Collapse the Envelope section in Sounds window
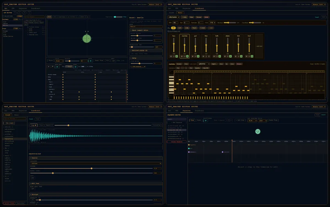 coord(95,194)
